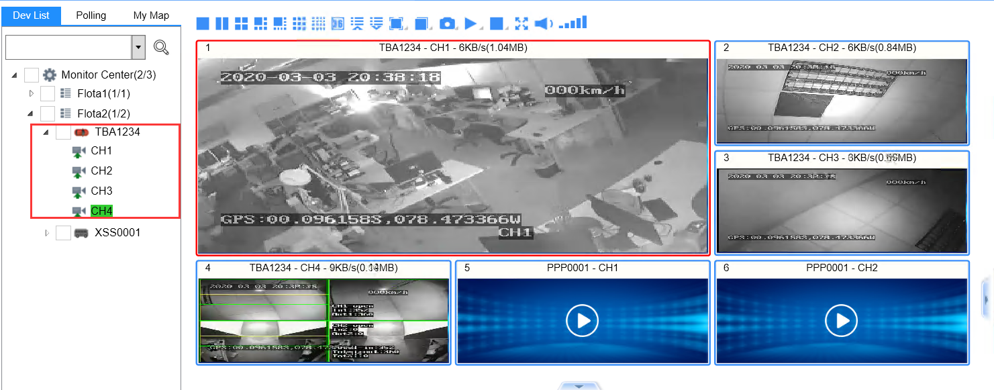Select six-window layout icon
The height and width of the screenshot is (390, 994).
(x=261, y=23)
